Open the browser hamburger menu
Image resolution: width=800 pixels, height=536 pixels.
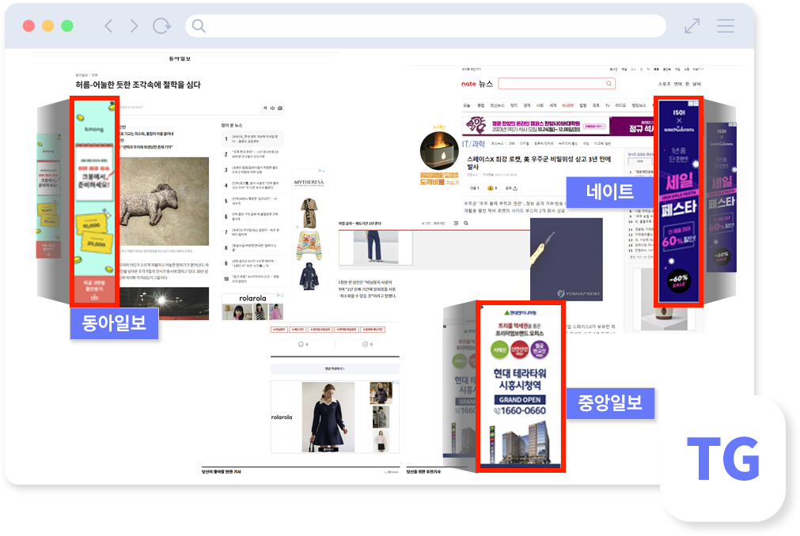[726, 26]
